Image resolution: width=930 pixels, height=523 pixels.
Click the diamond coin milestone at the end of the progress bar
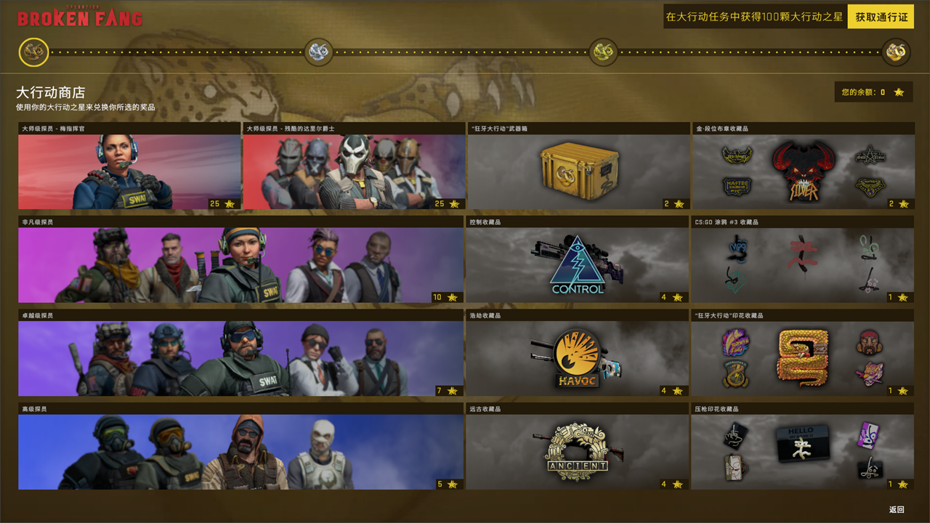tap(896, 52)
